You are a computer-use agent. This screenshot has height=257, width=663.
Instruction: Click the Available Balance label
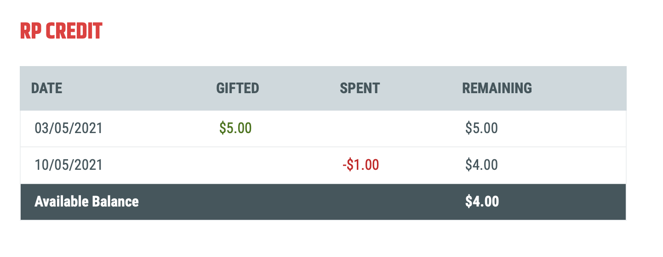pos(86,201)
